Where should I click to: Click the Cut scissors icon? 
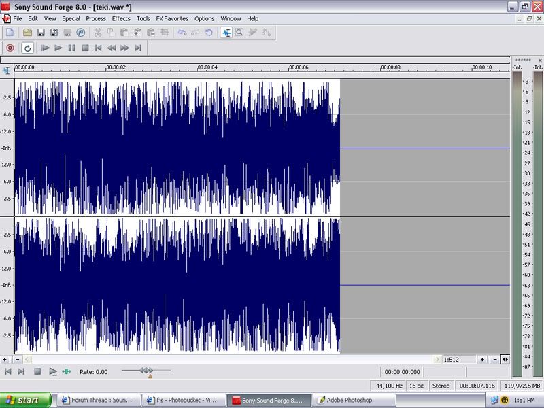[98, 32]
